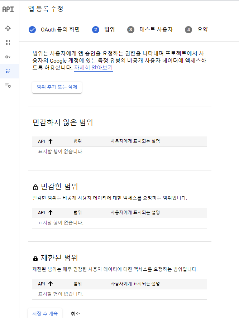This screenshot has height=318, width=239.
Task: Sort API column in 민감하지 않은 범위 table
Action: coord(50,141)
